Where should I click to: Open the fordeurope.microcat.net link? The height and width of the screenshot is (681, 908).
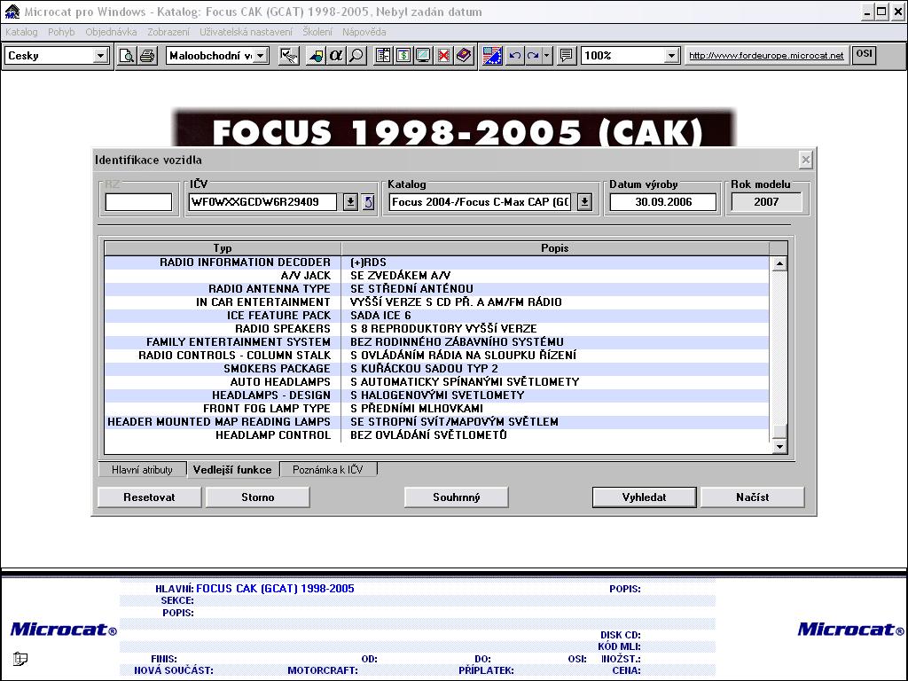point(766,56)
